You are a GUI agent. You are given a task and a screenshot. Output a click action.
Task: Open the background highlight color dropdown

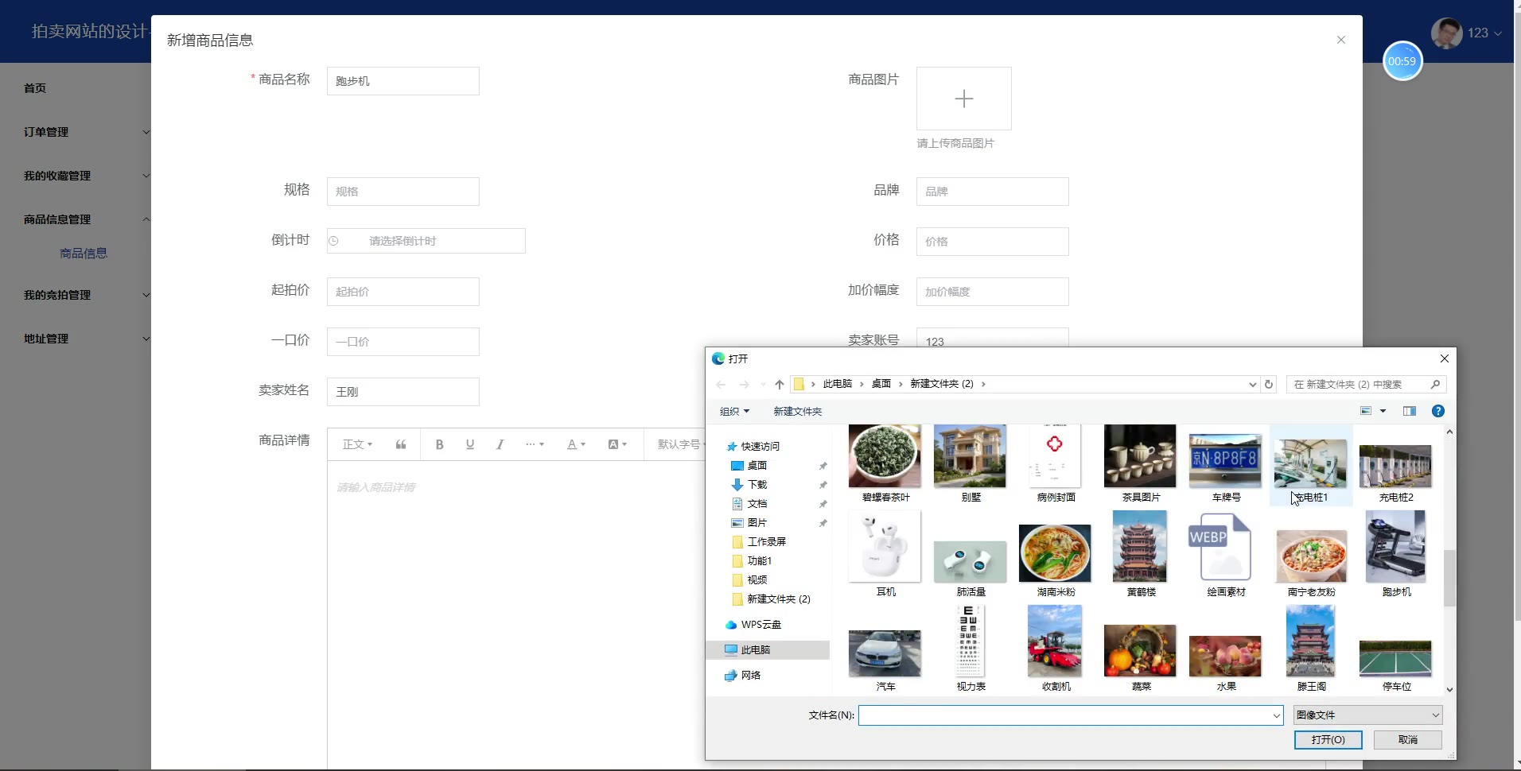(x=617, y=444)
